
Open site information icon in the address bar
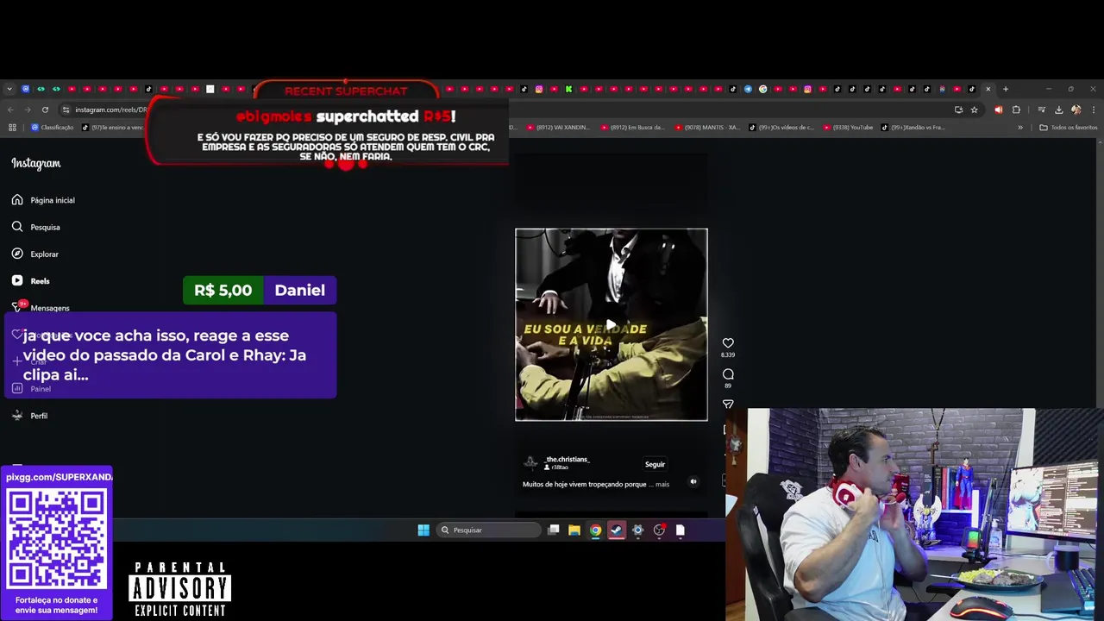click(66, 110)
